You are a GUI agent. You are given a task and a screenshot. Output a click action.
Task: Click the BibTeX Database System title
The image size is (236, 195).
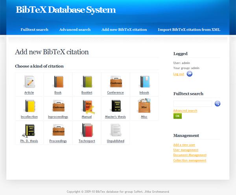(x=66, y=10)
